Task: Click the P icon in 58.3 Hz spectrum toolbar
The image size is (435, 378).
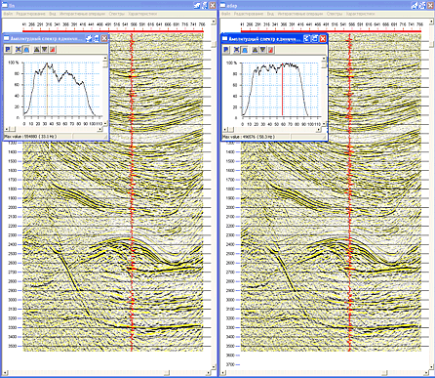Action: pyautogui.click(x=226, y=50)
